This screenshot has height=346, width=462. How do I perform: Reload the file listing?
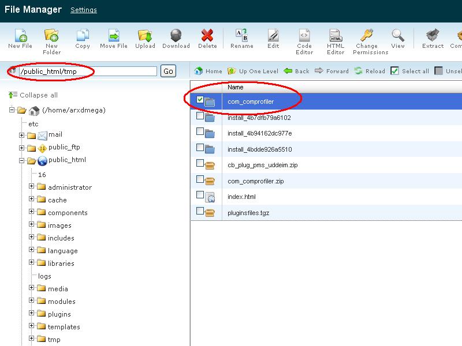coord(370,71)
